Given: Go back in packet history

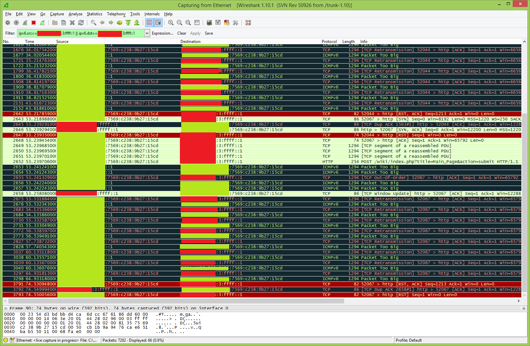Looking at the screenshot, I should tap(102, 23).
